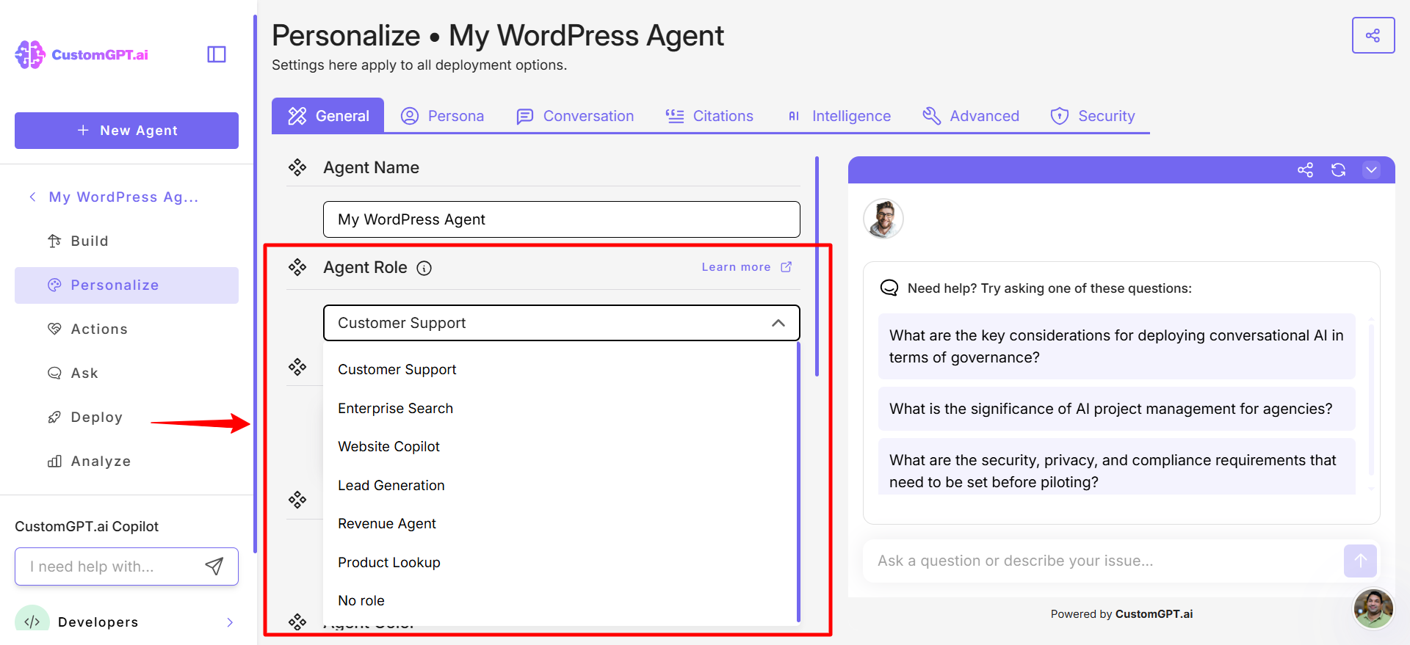Switch to the Security tab
The width and height of the screenshot is (1410, 645).
click(x=1093, y=116)
